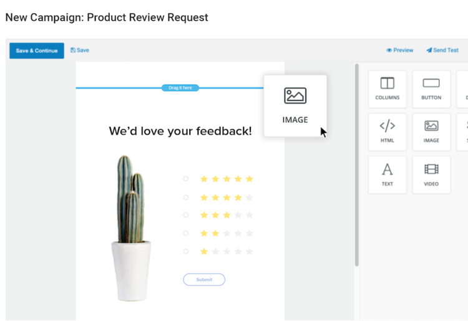Viewport: 468px width, 321px height.
Task: Click the floating dragged Image tile
Action: pyautogui.click(x=295, y=105)
